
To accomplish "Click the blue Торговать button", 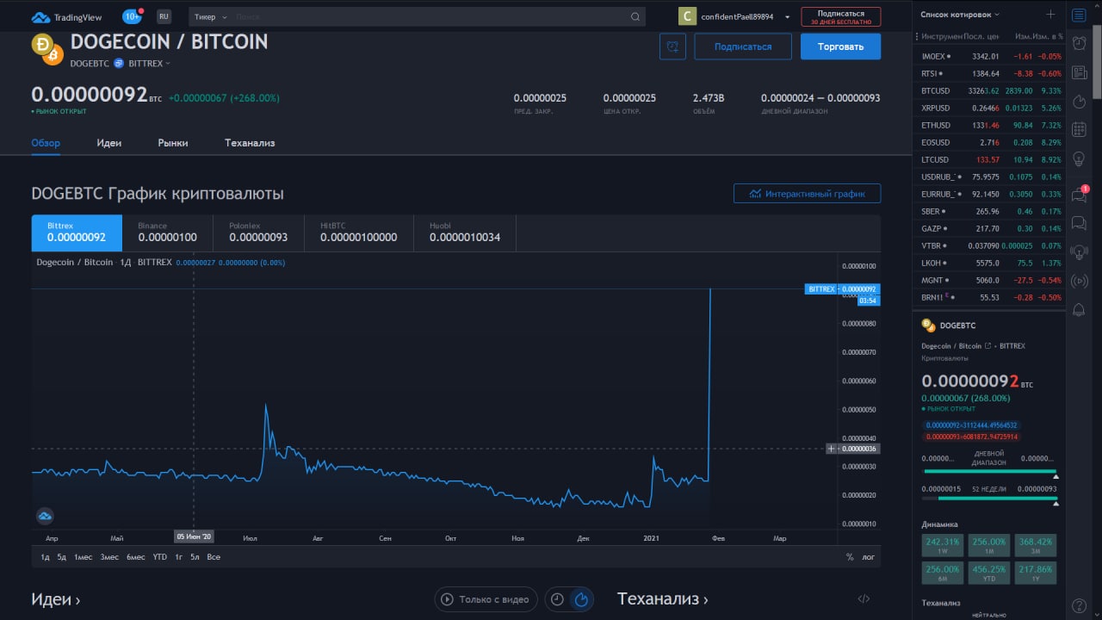I will pyautogui.click(x=840, y=46).
